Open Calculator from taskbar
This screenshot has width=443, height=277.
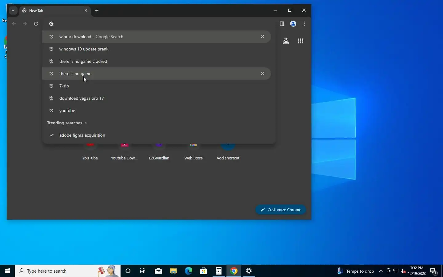(x=219, y=271)
